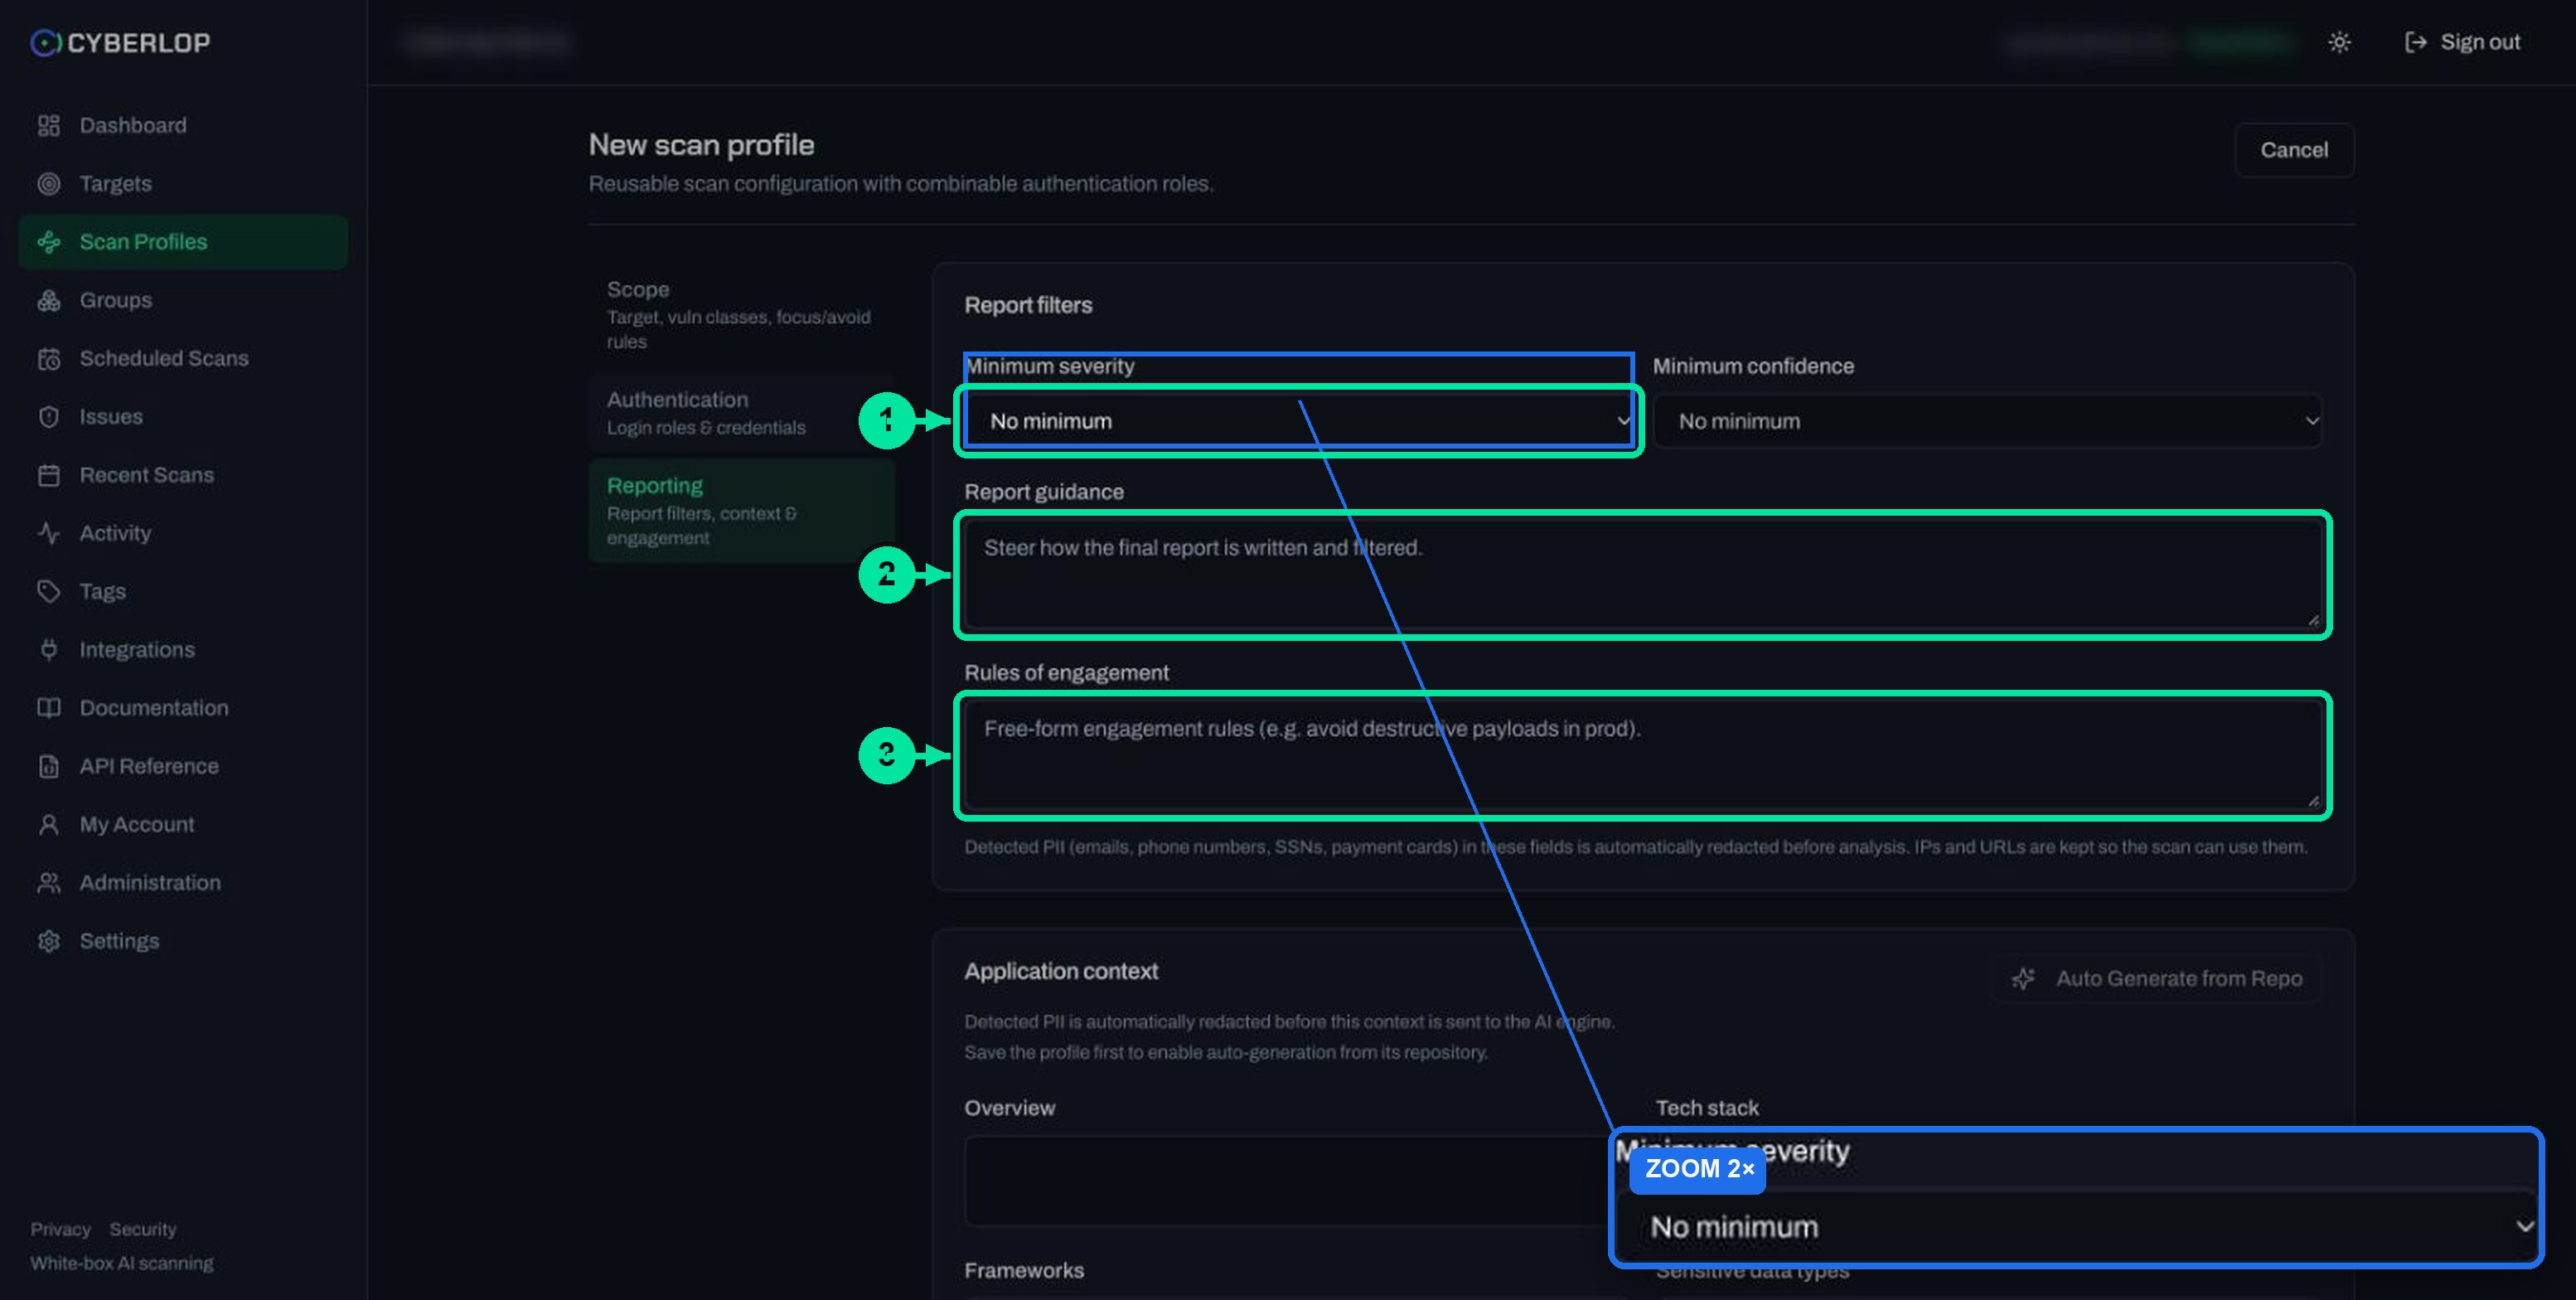
Task: Click the Administration users icon
Action: click(x=48, y=883)
